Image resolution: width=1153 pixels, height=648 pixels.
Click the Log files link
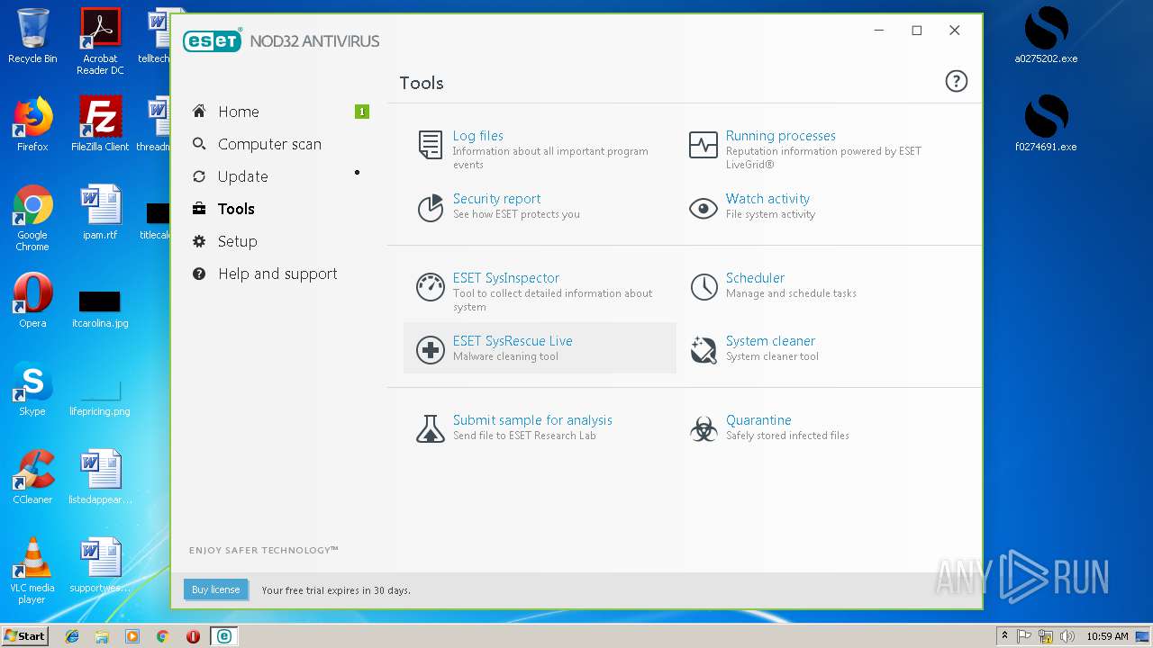(x=478, y=136)
